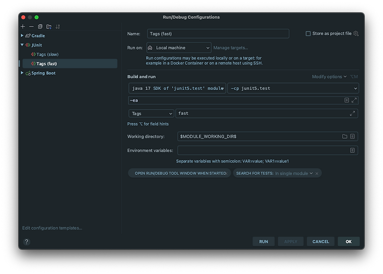
Task: Open settings gear beside Store as project file
Action: coord(356,34)
